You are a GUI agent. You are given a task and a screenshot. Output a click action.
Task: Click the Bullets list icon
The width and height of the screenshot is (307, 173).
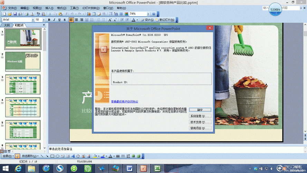pyautogui.click(x=104, y=20)
